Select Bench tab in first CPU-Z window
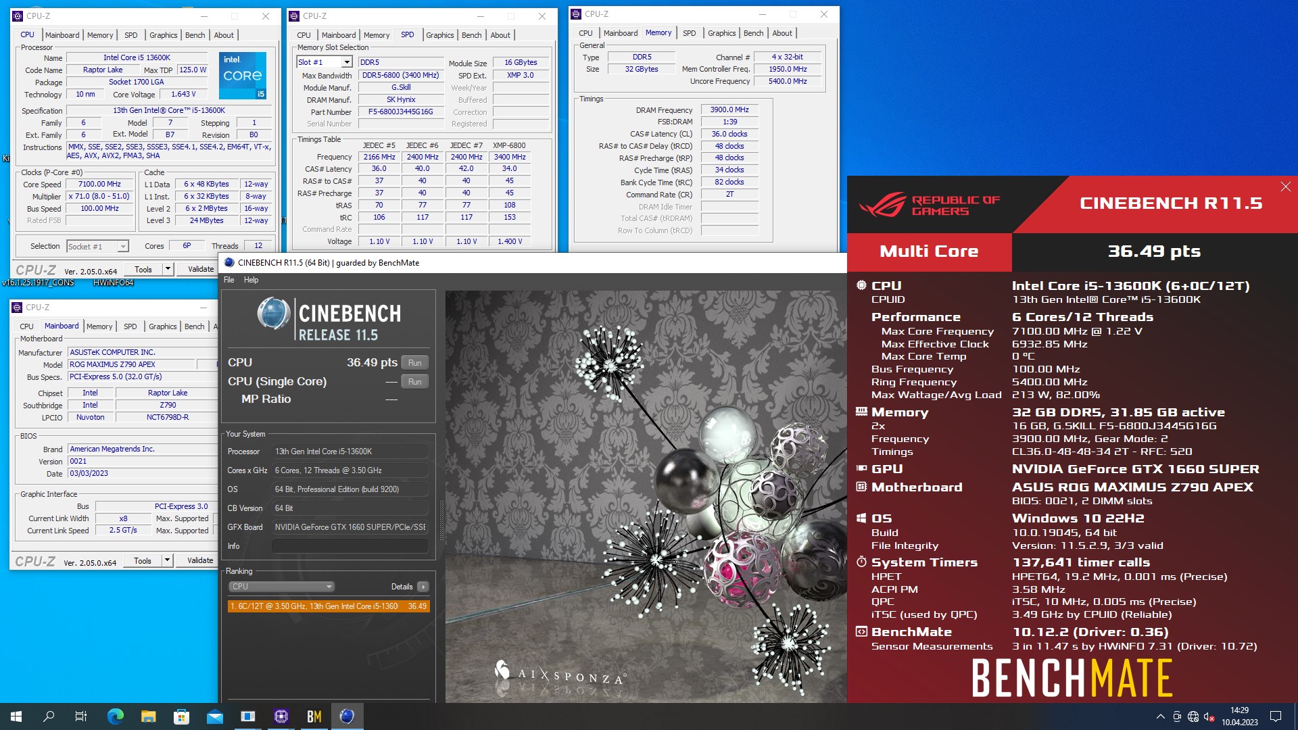 (195, 35)
